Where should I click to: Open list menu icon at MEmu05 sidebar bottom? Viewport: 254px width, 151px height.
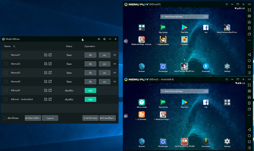pyautogui.click(x=249, y=73)
